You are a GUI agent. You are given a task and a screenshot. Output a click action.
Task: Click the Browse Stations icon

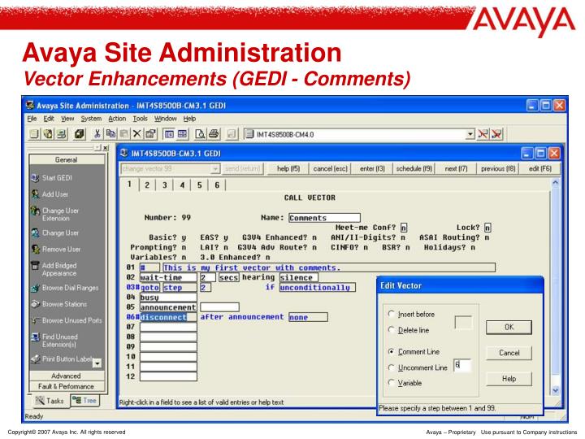pos(35,304)
